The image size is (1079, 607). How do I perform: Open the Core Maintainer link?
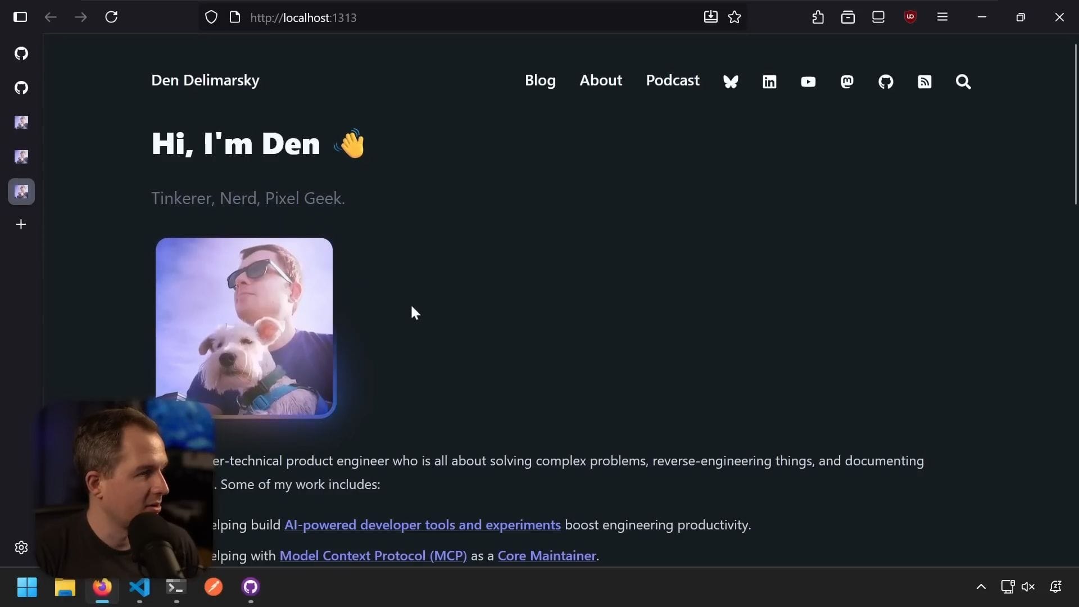click(x=547, y=556)
